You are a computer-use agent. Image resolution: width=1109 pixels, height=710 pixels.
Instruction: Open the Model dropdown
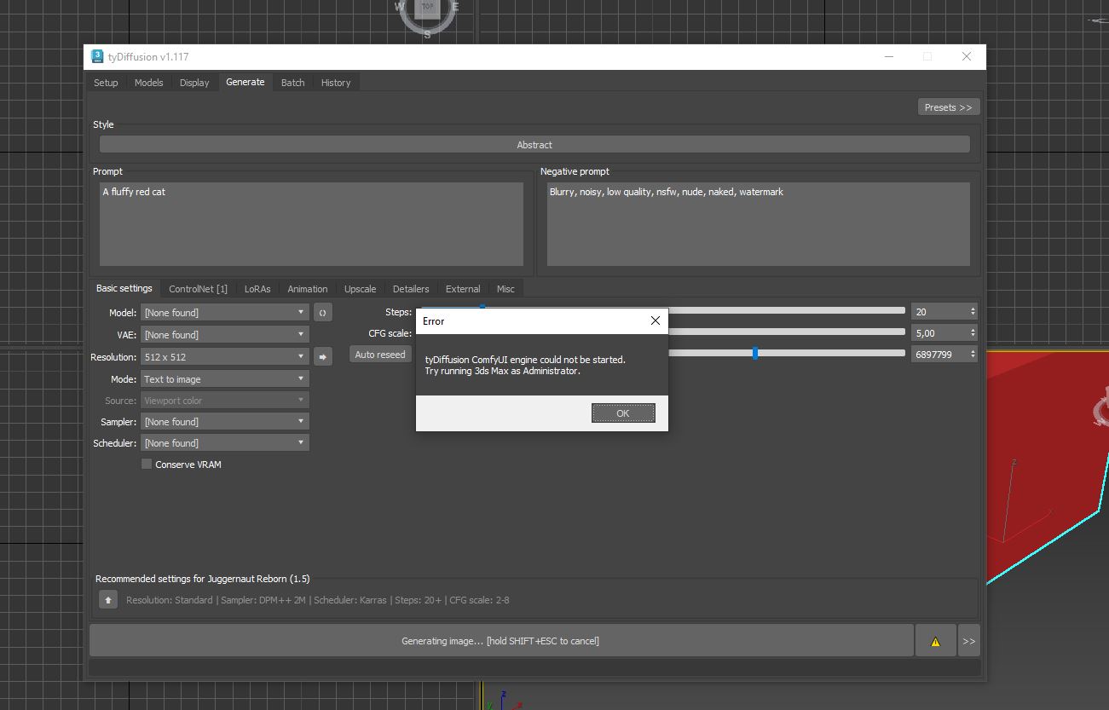point(225,313)
